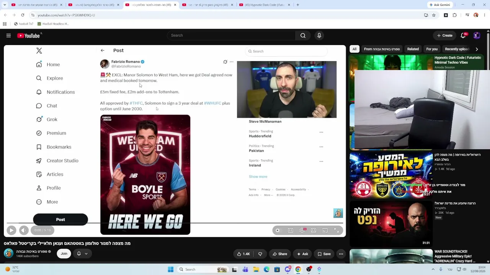Open OBS Studio from the taskbar
This screenshot has height=275, width=490.
click(x=309, y=269)
